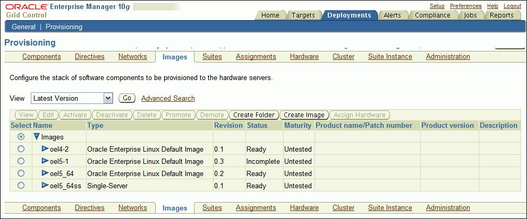Open the Home tab
This screenshot has height=219, width=527.
click(270, 15)
